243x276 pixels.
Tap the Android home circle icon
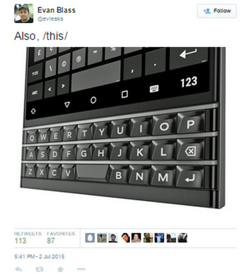click(94, 100)
